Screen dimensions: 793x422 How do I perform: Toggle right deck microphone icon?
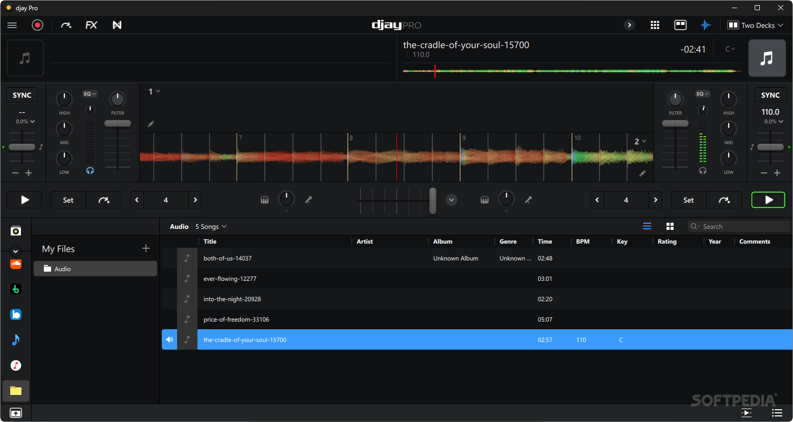click(x=529, y=200)
